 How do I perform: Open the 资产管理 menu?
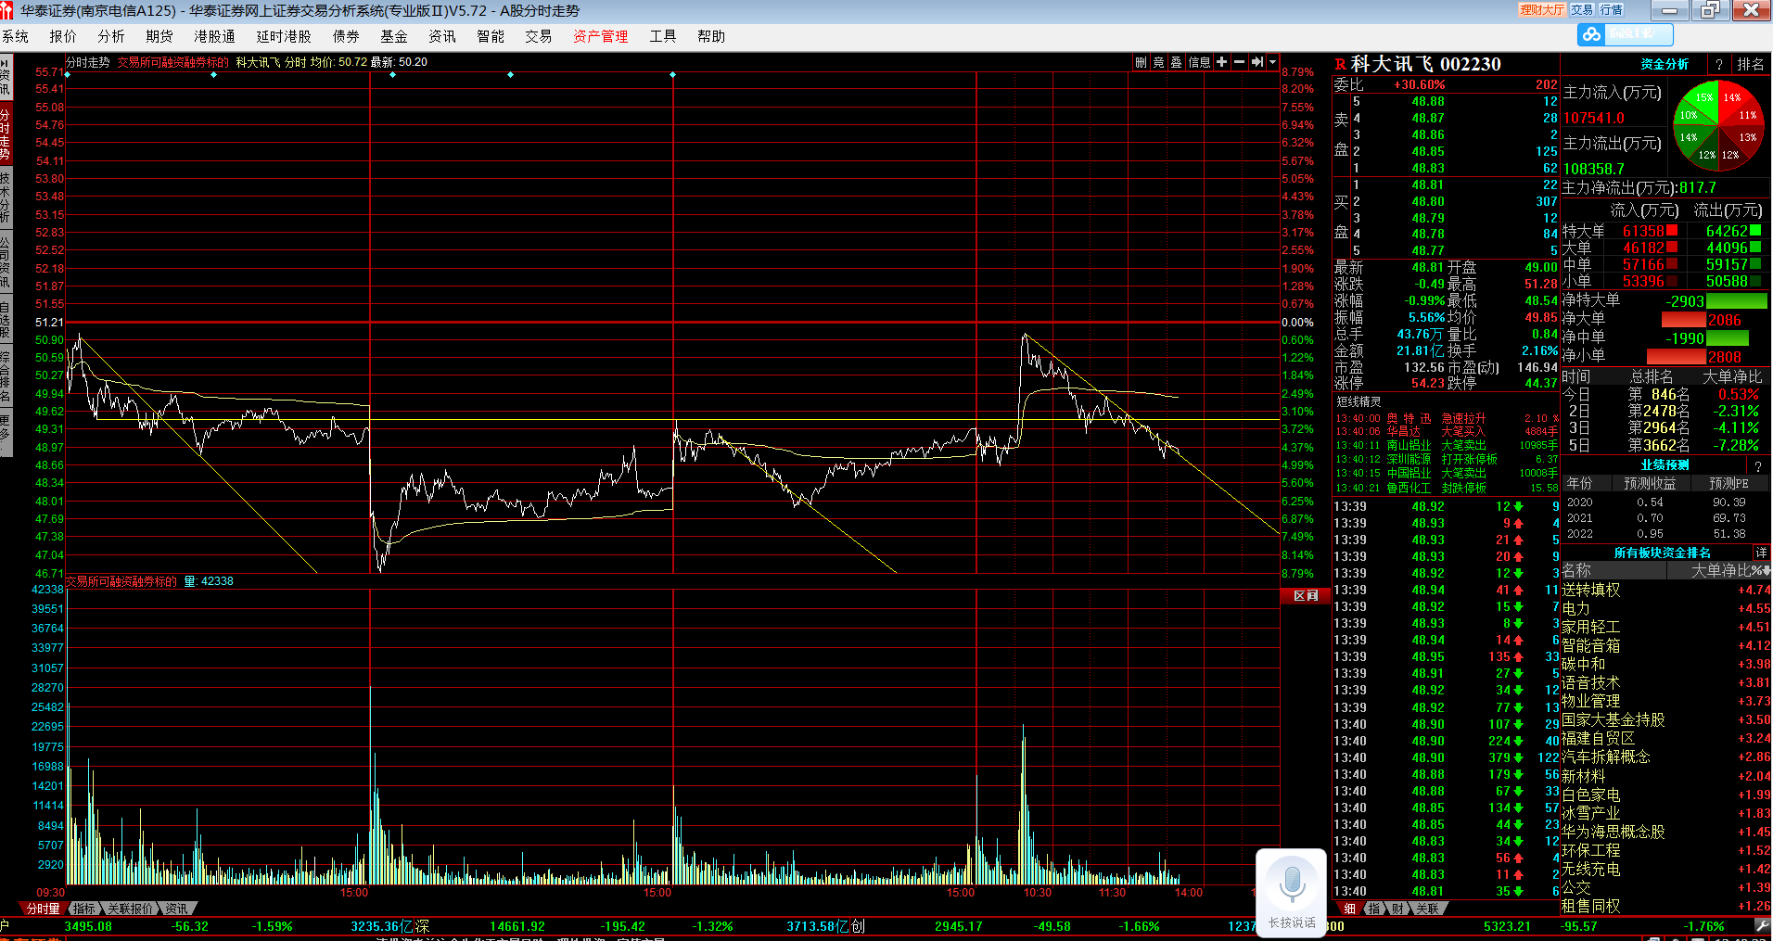600,36
